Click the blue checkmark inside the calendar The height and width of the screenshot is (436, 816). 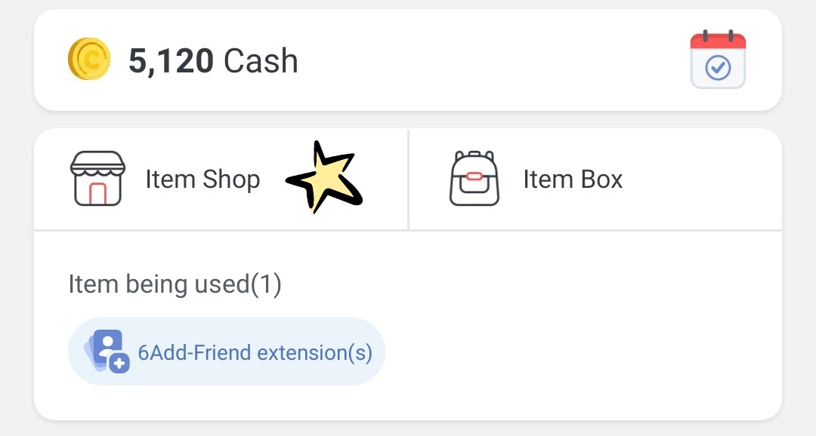[718, 69]
